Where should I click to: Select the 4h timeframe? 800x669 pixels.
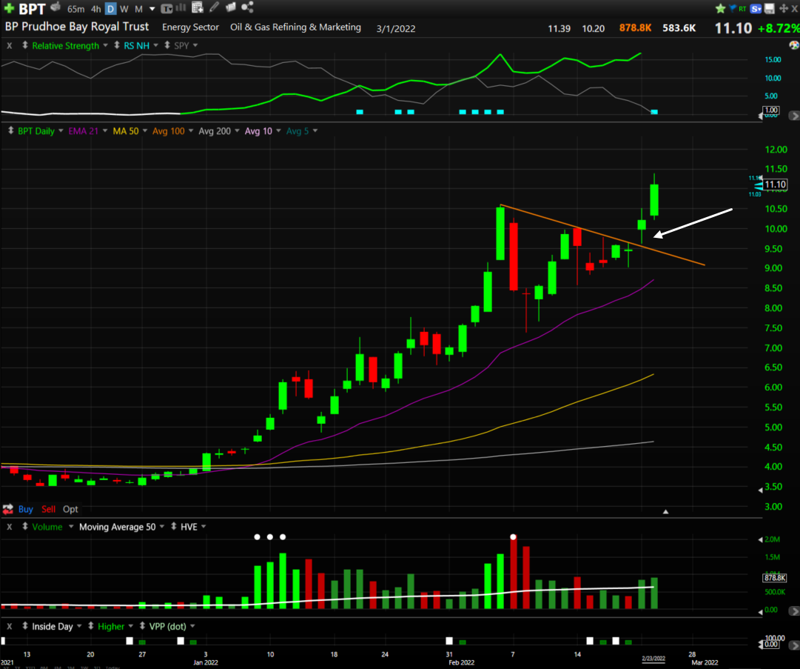click(96, 9)
